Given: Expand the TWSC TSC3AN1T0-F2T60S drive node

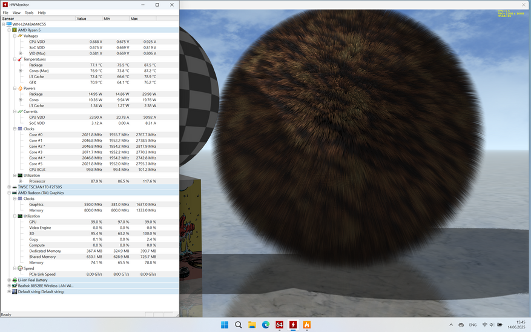Looking at the screenshot, I should (x=9, y=187).
